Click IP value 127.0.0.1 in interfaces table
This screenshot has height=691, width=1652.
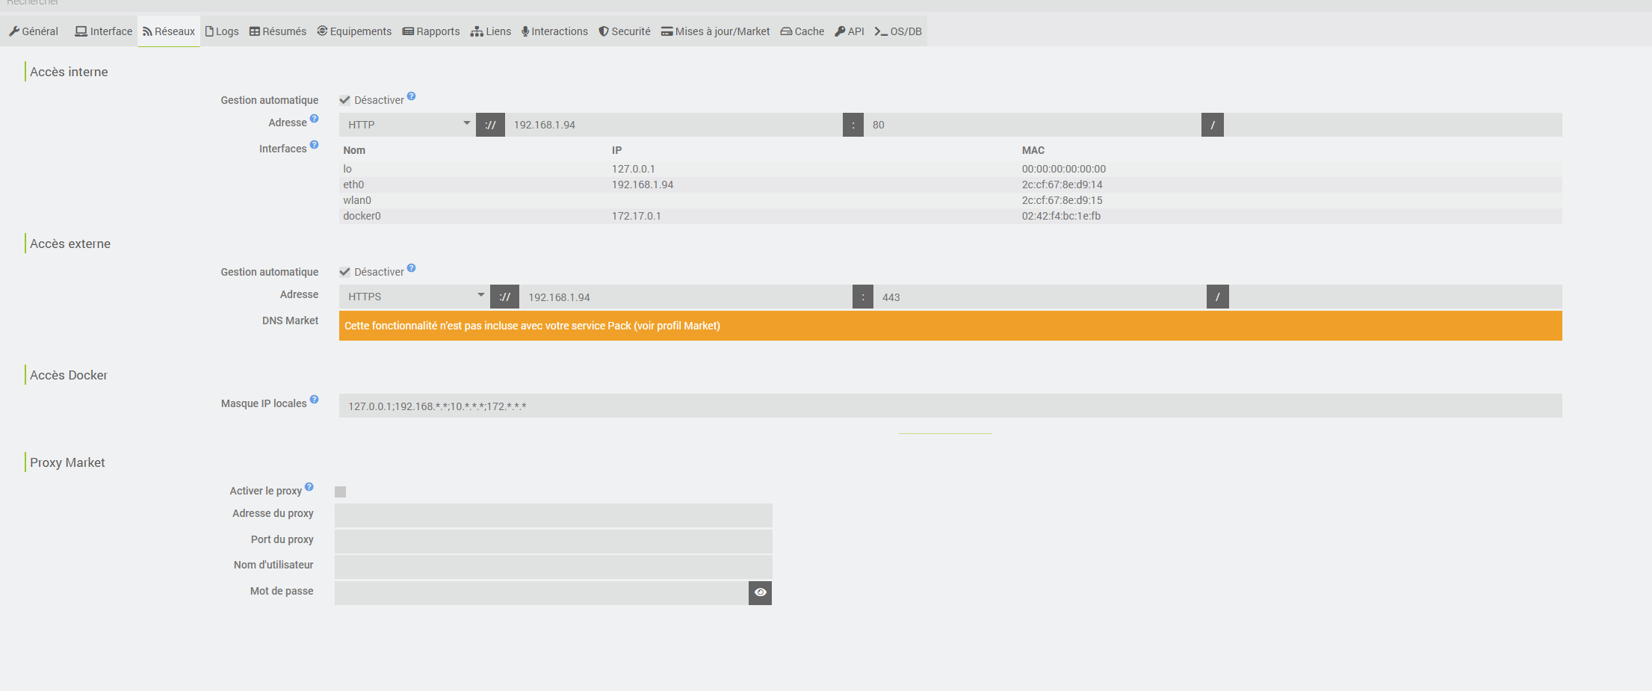[x=634, y=169]
